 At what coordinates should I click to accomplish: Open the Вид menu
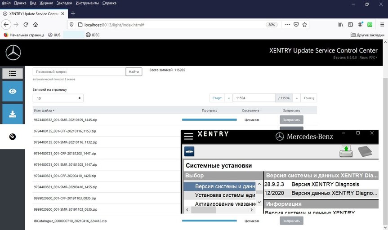click(x=33, y=3)
